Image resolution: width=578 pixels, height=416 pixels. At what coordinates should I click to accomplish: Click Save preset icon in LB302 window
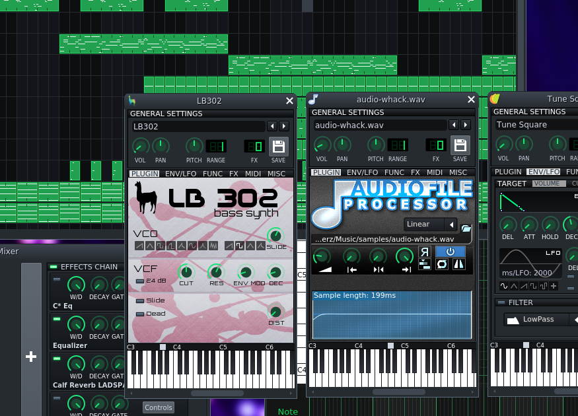(x=278, y=147)
